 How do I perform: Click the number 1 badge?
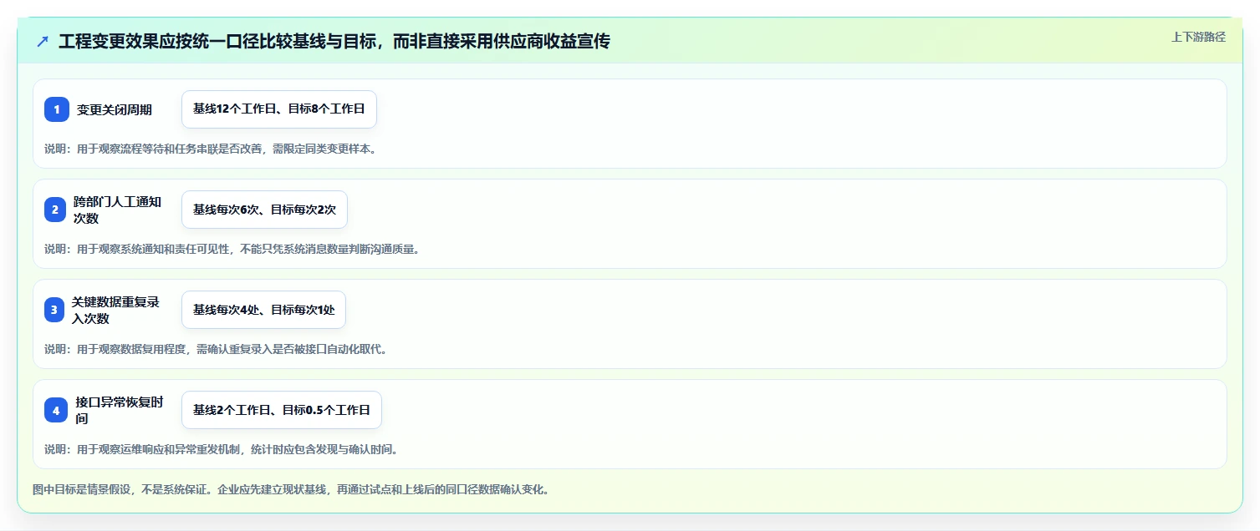tap(57, 109)
